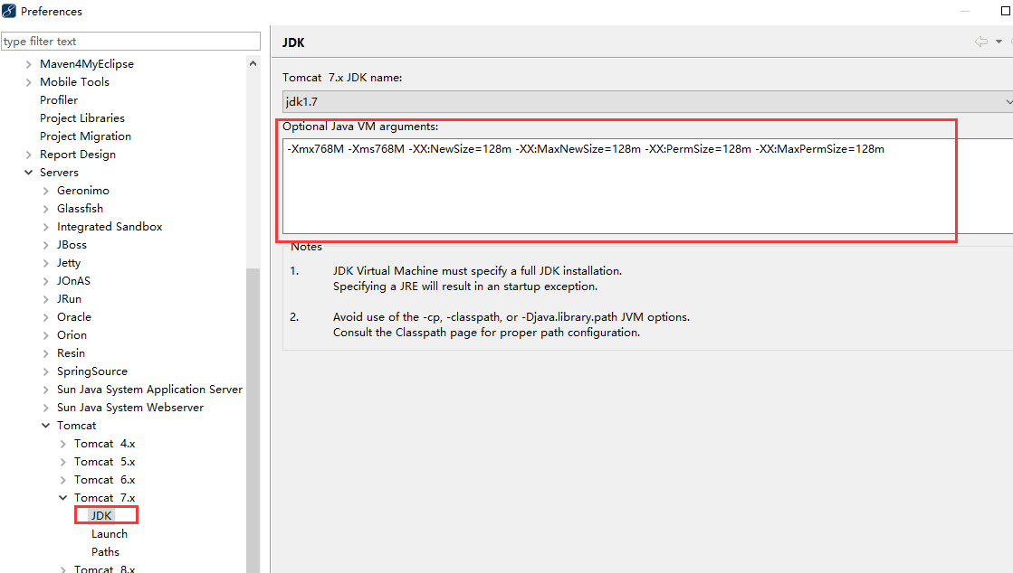This screenshot has width=1013, height=573.
Task: Expand the Resin server node
Action: coord(45,353)
